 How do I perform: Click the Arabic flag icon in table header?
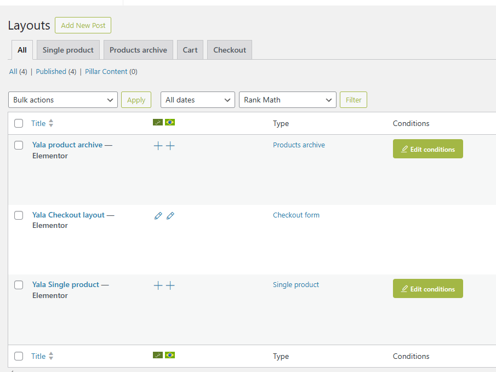coord(158,123)
